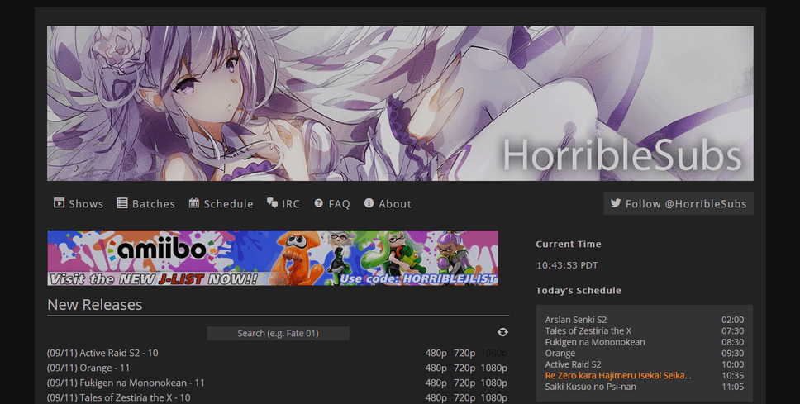Select 720p for Fukigen na Mononokean - 11
This screenshot has width=800, height=404.
464,383
